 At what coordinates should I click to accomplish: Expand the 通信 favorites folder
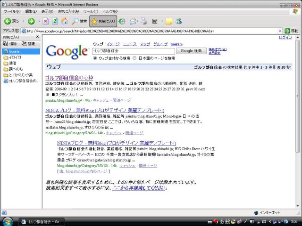tap(9, 63)
